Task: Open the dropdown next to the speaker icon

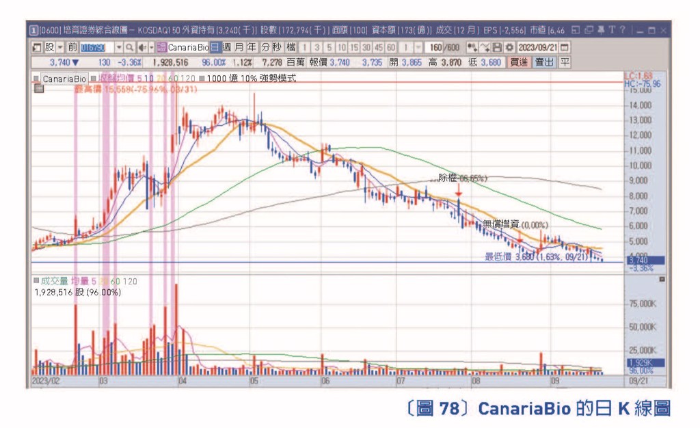Action: pos(151,47)
